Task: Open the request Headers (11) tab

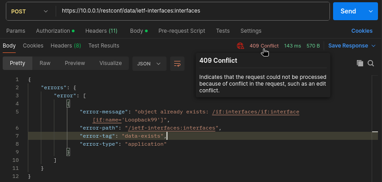Action: tap(101, 31)
